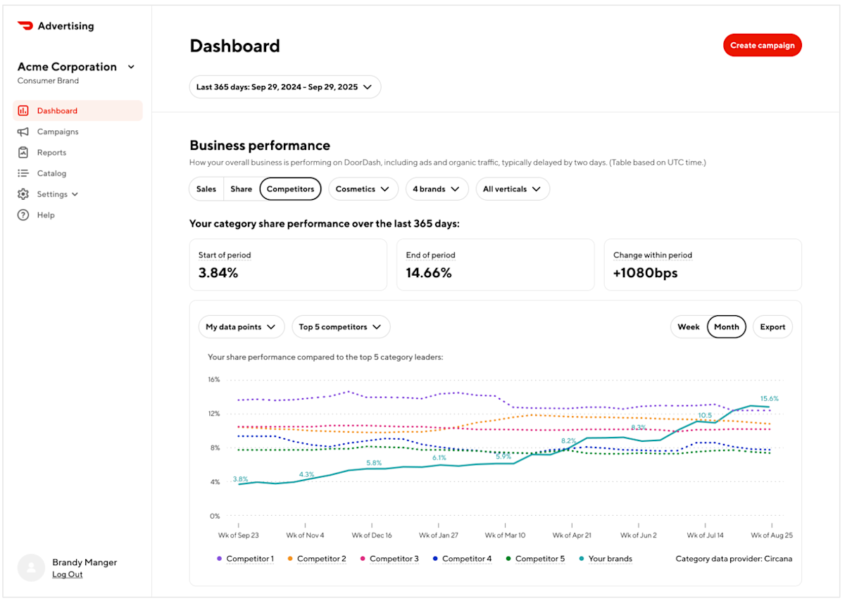Select the Share tab

click(241, 189)
